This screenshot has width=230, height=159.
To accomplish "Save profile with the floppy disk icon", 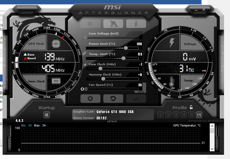I will 199,115.
